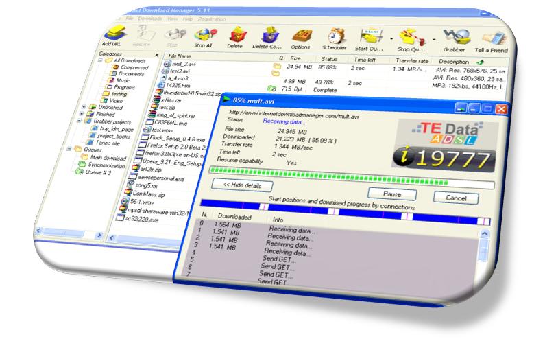Select the Music category
Viewport: 545px width, 350px height.
click(x=119, y=80)
